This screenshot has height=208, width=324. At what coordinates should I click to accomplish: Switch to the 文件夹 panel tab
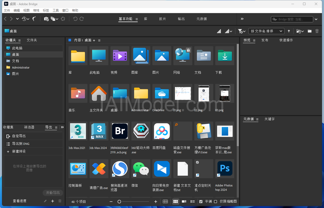(x=32, y=40)
